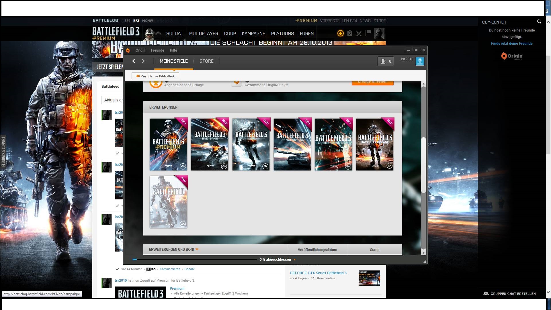The width and height of the screenshot is (551, 310).
Task: Open the Battlelog user portrait in header
Action: point(379,34)
